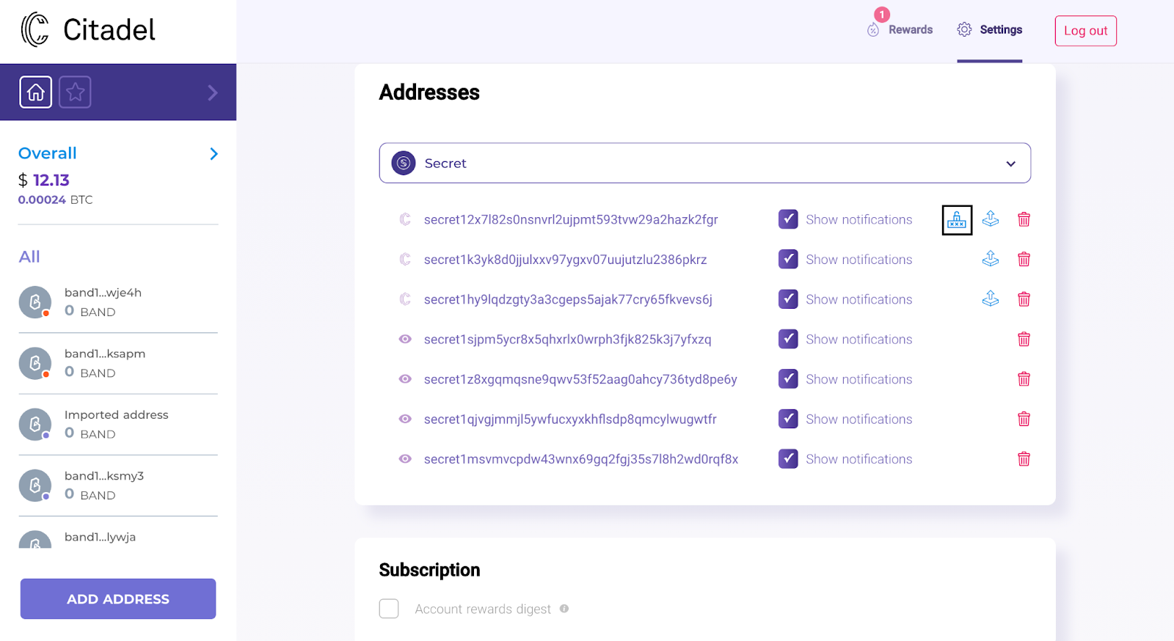Image resolution: width=1174 pixels, height=641 pixels.
Task: Click export icon for secret12x7l82s address
Action: point(991,219)
